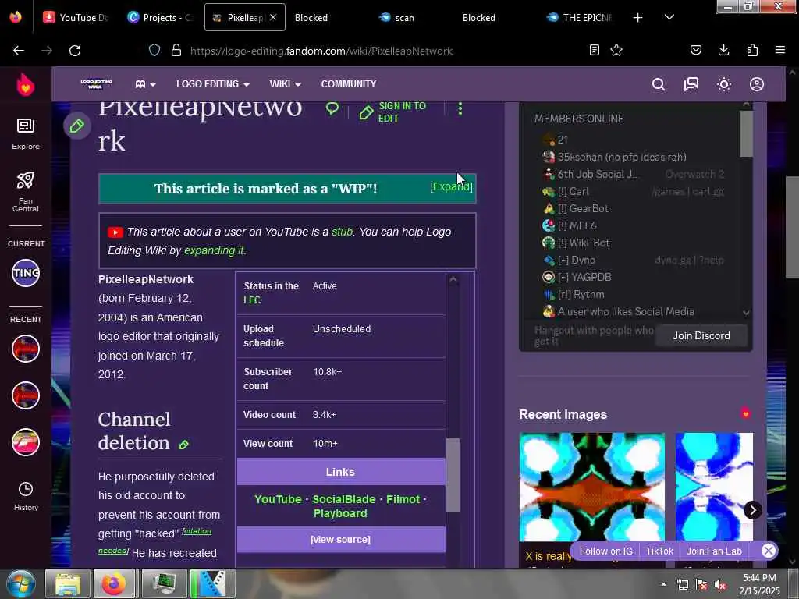This screenshot has width=799, height=599.
Task: Expand the explore dropdown in wiki nav
Action: (x=145, y=84)
